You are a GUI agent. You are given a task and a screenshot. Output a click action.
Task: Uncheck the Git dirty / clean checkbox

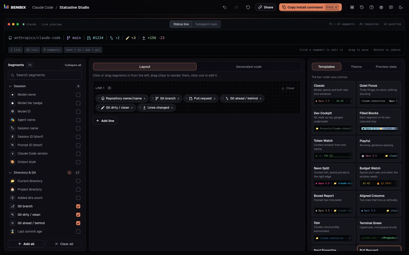pyautogui.click(x=78, y=215)
